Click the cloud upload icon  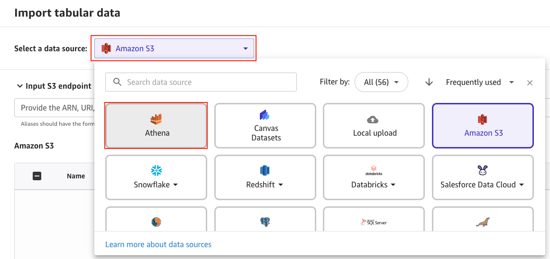[x=373, y=120]
